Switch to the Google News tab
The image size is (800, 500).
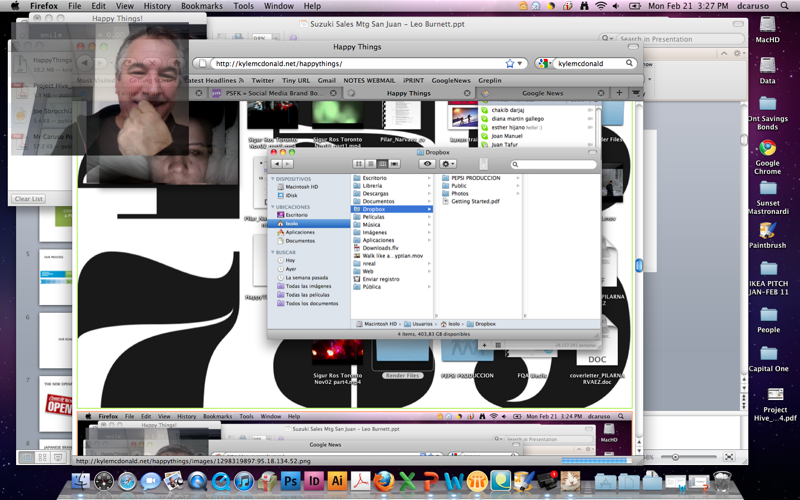(542, 93)
